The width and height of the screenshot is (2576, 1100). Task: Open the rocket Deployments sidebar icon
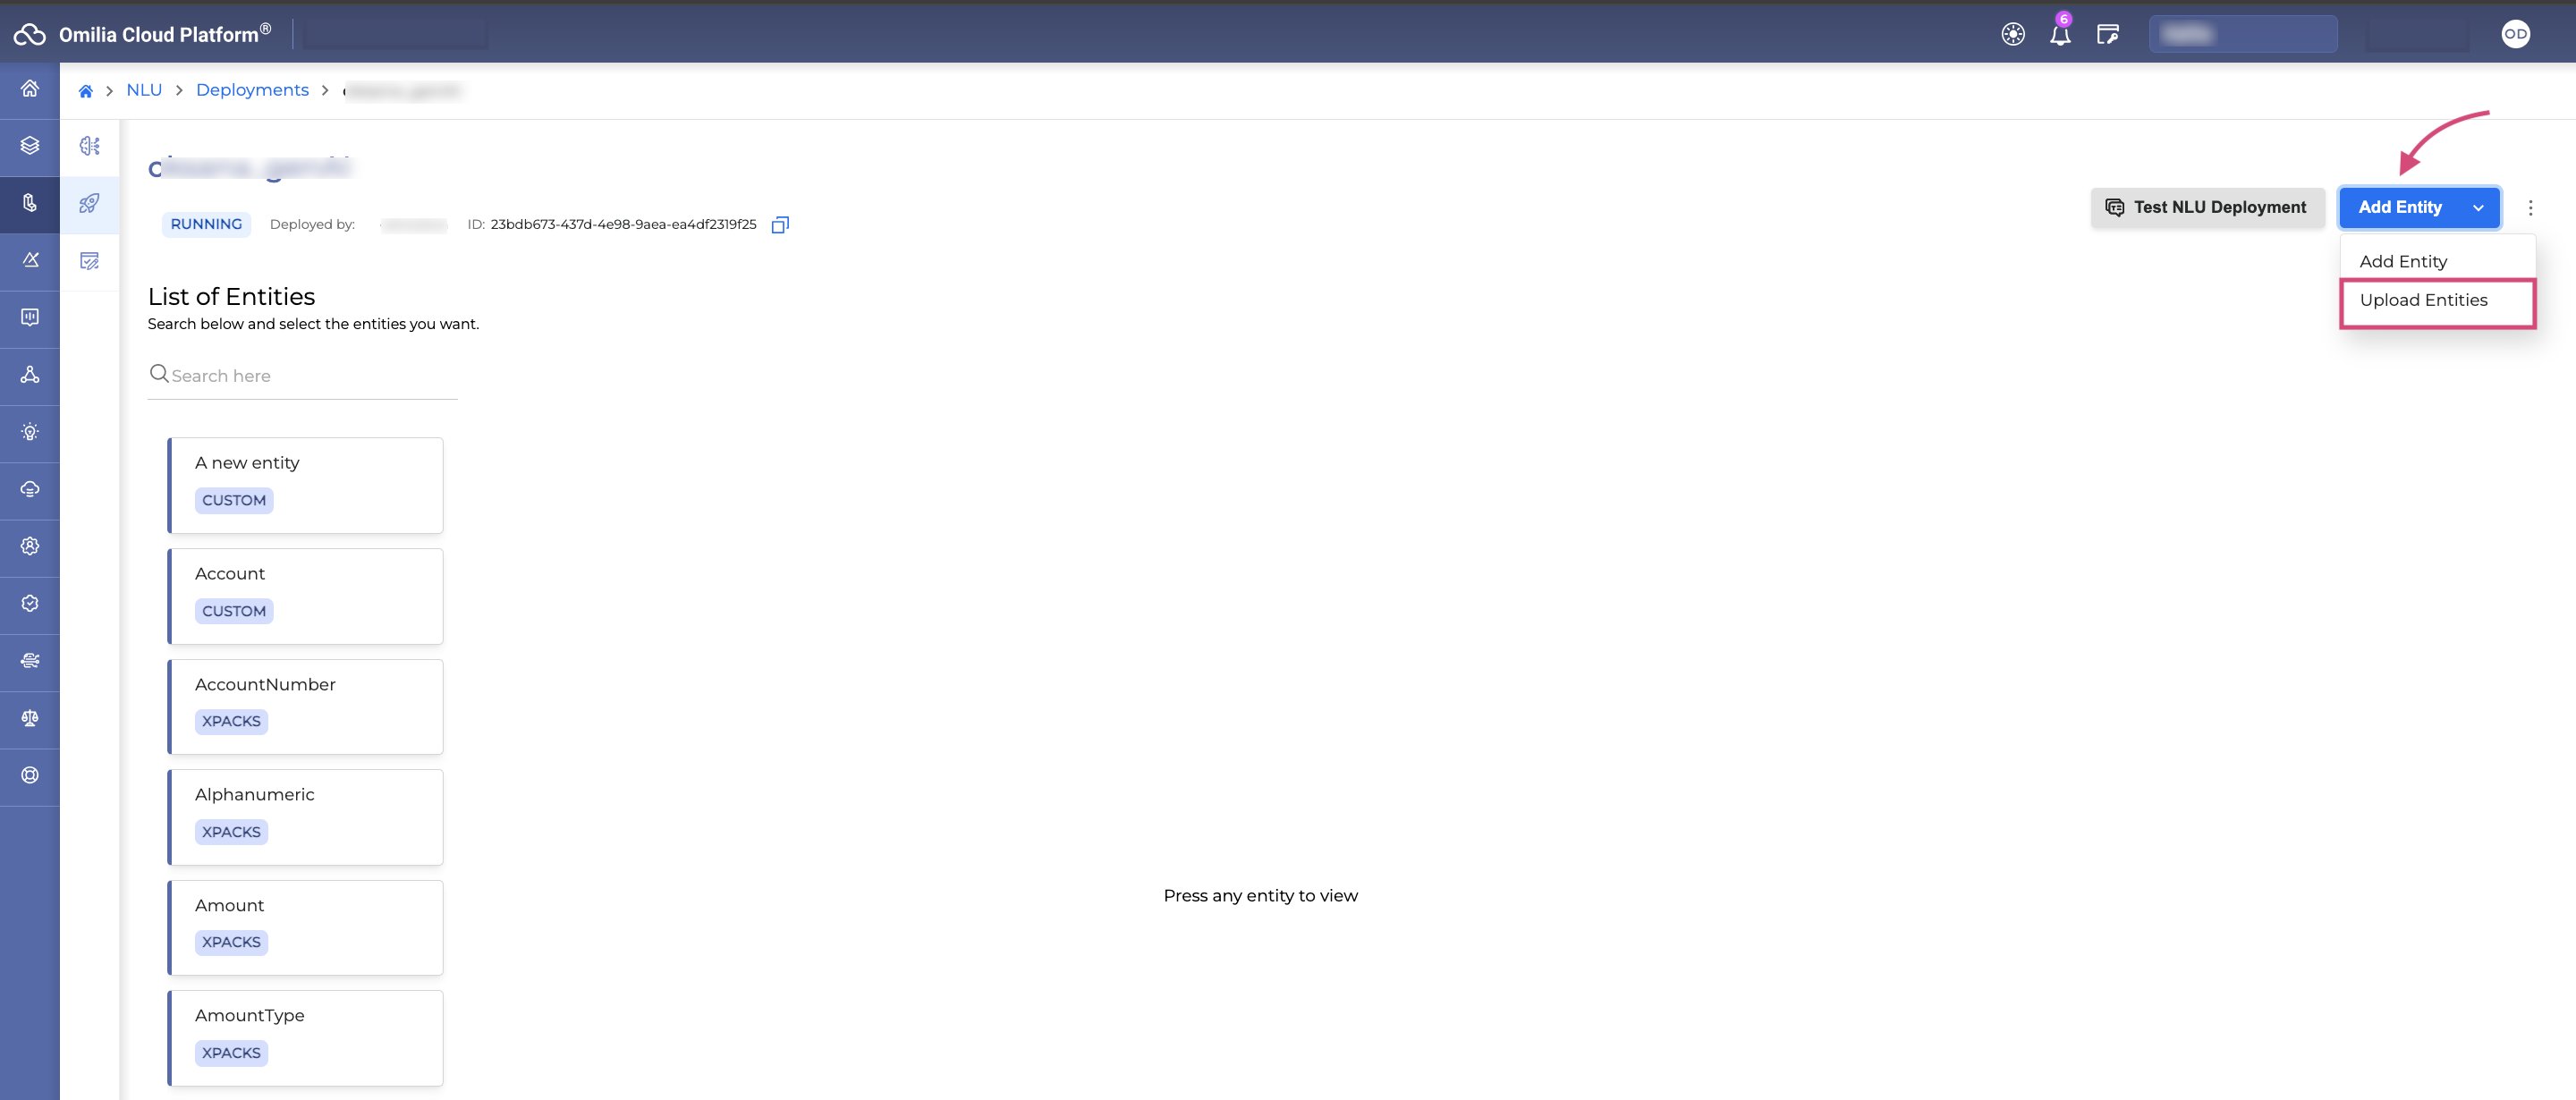89,204
